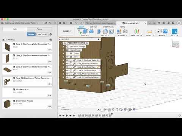182x136 pixels.
Task: Click the Undo arrow icon
Action: pos(75,23)
